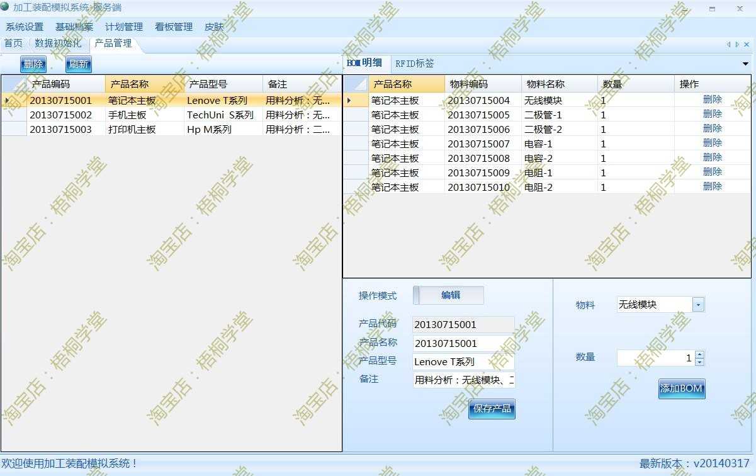
Task: Click the 电阻-1 material name cell
Action: [x=560, y=173]
